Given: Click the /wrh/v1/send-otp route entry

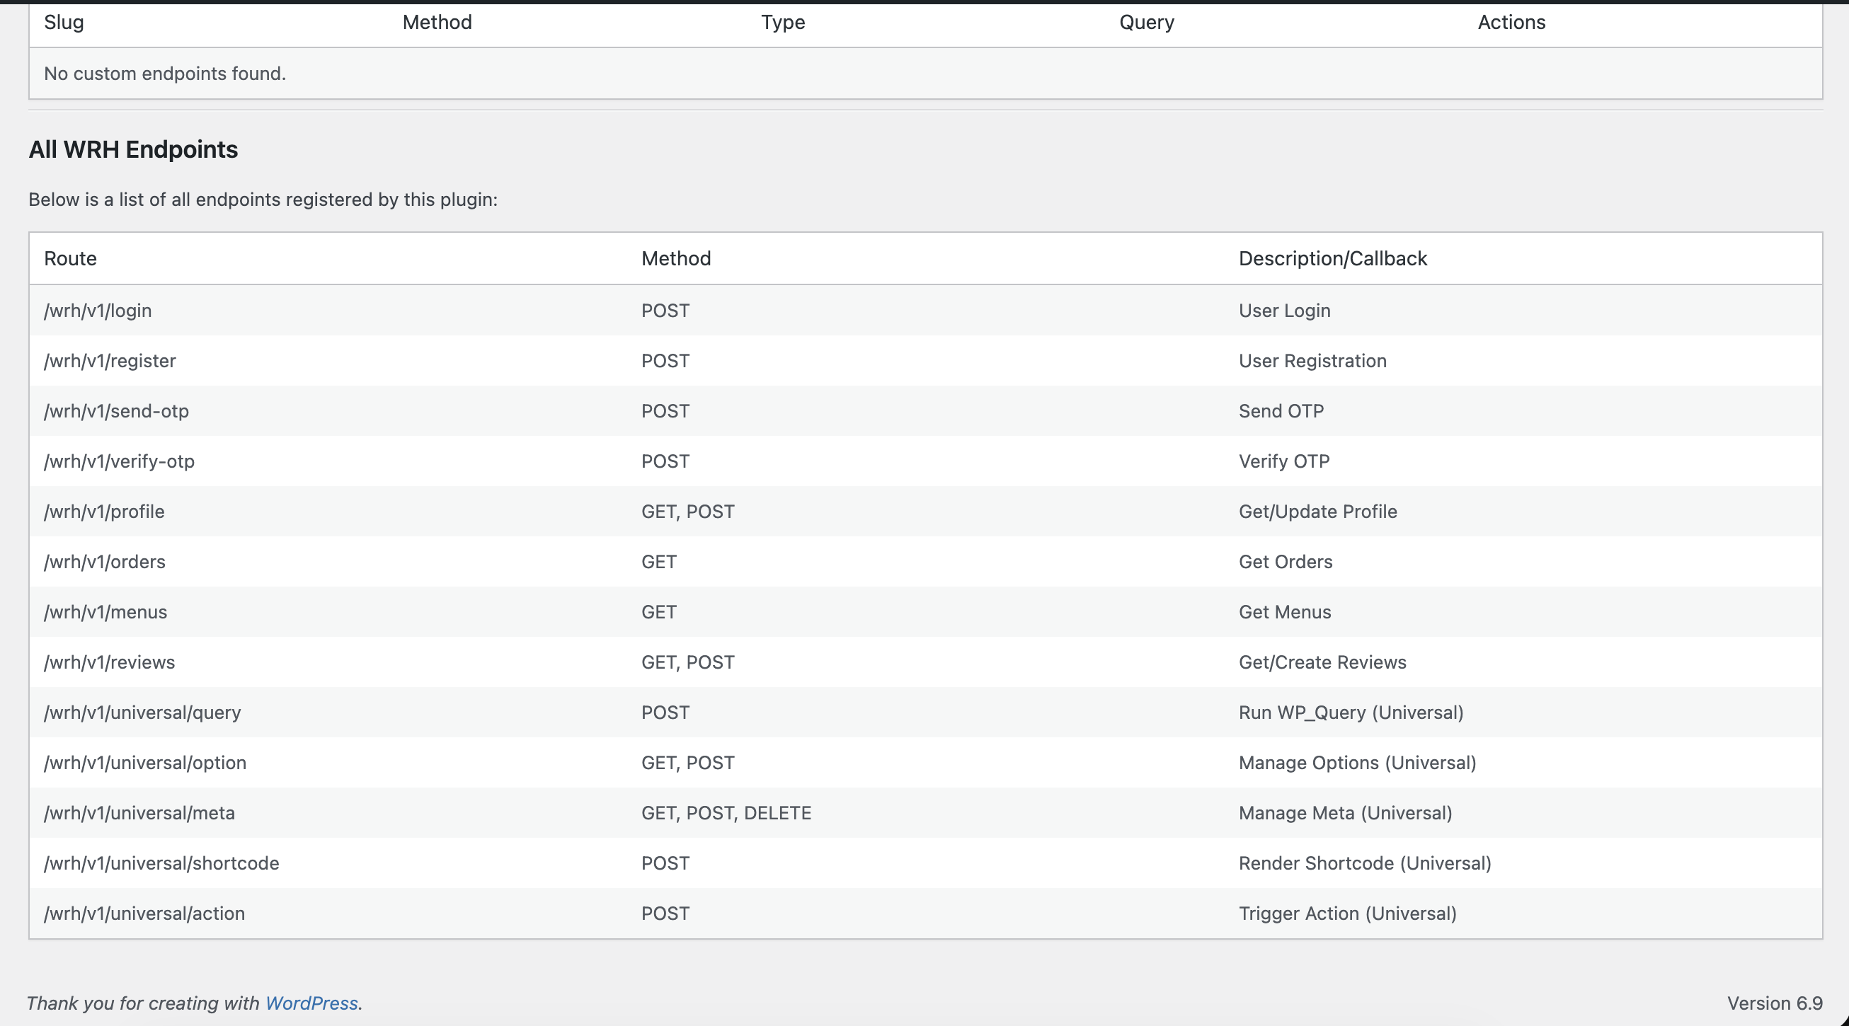Looking at the screenshot, I should pyautogui.click(x=116, y=411).
